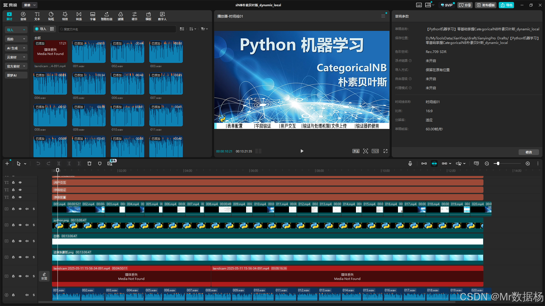Open the 贴纸 (stickers) panel
Viewport: 545px width, 306px height.
tap(51, 16)
